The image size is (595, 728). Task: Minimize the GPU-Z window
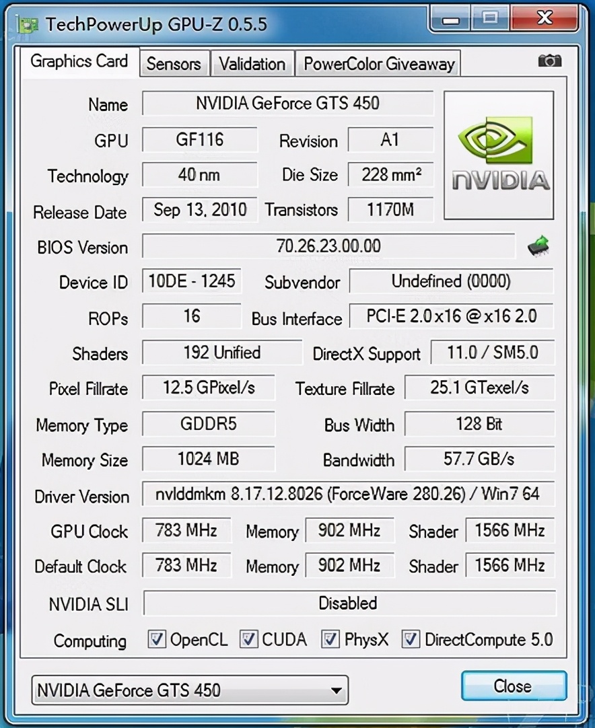click(450, 20)
